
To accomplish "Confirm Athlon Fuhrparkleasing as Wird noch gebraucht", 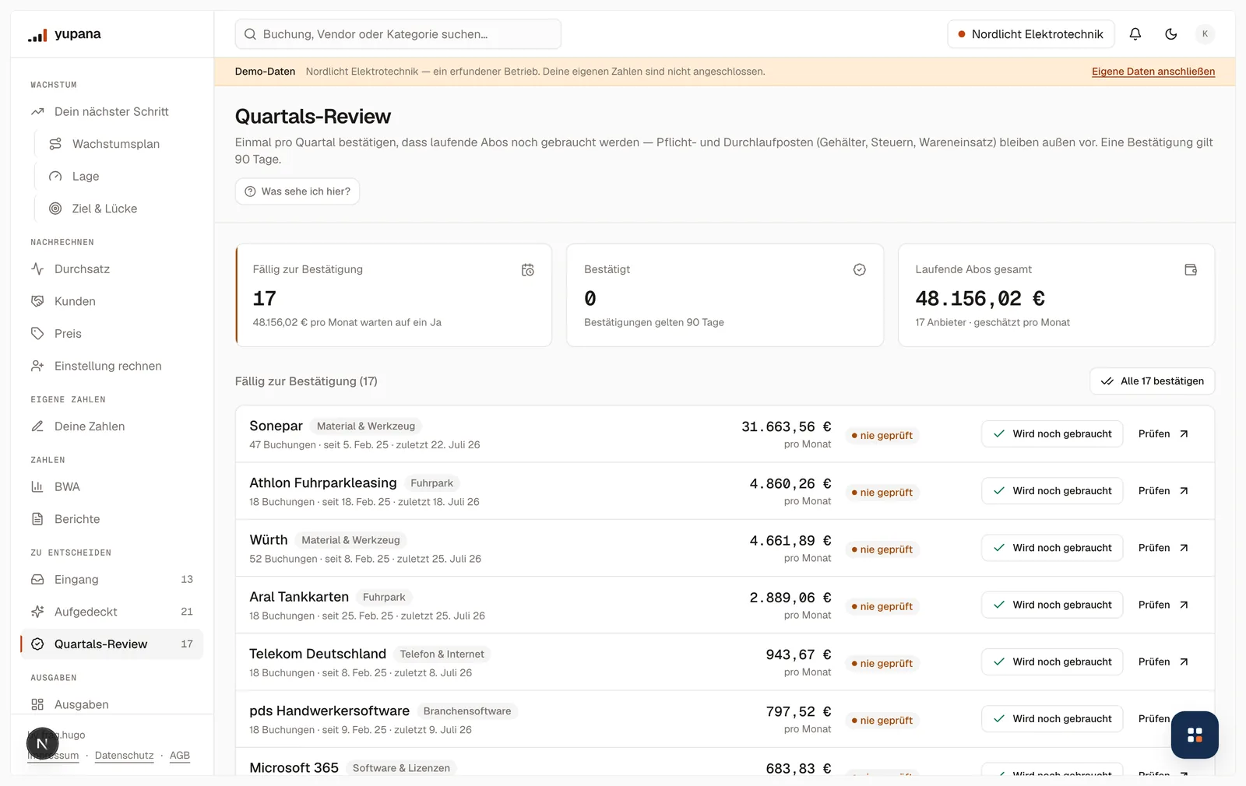I will click(1052, 491).
